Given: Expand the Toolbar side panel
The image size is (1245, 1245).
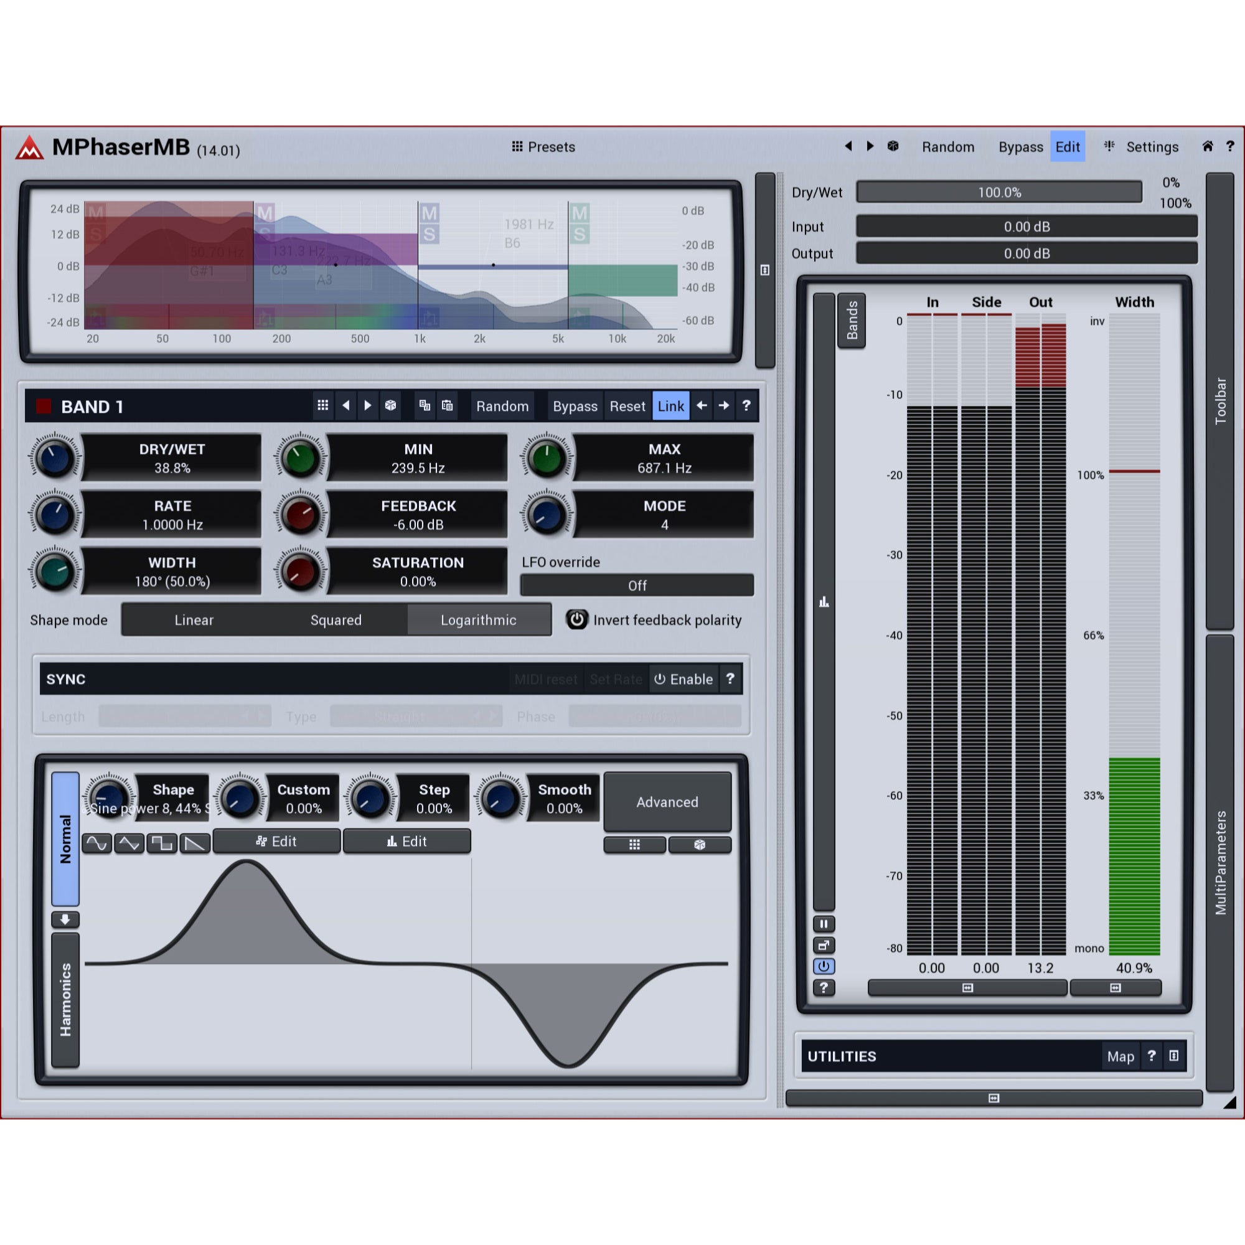Looking at the screenshot, I should tap(1220, 401).
